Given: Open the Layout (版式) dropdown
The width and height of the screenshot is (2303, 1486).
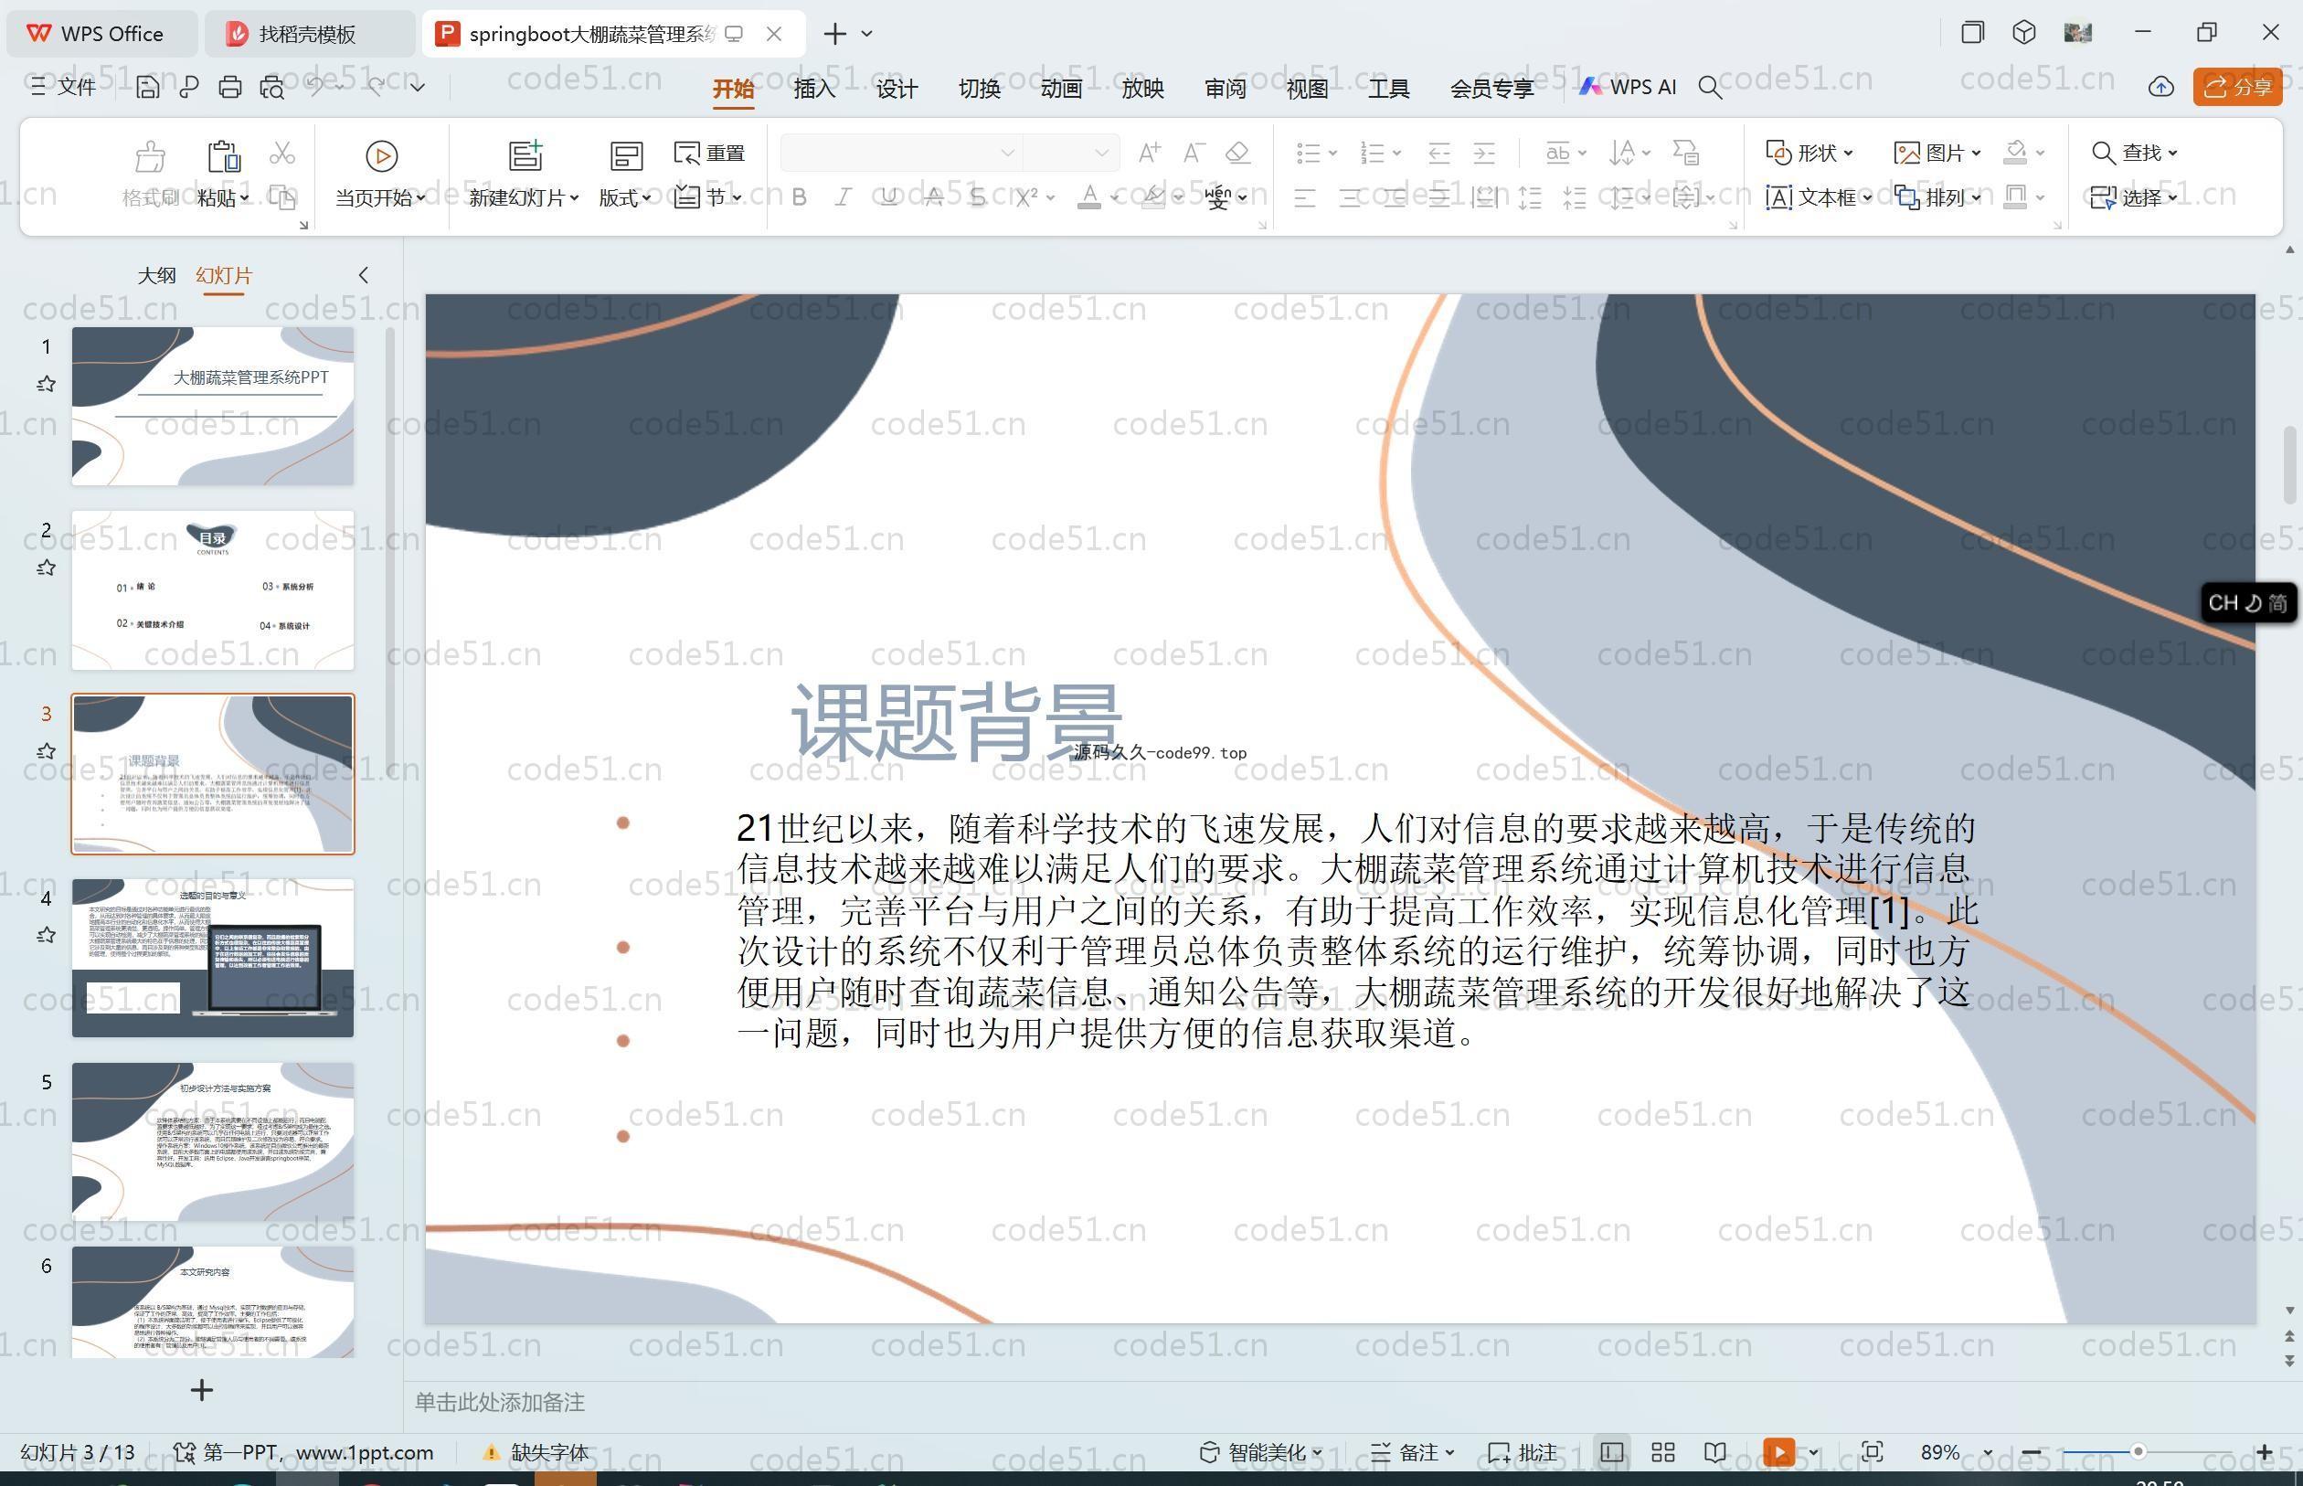Looking at the screenshot, I should tap(625, 197).
